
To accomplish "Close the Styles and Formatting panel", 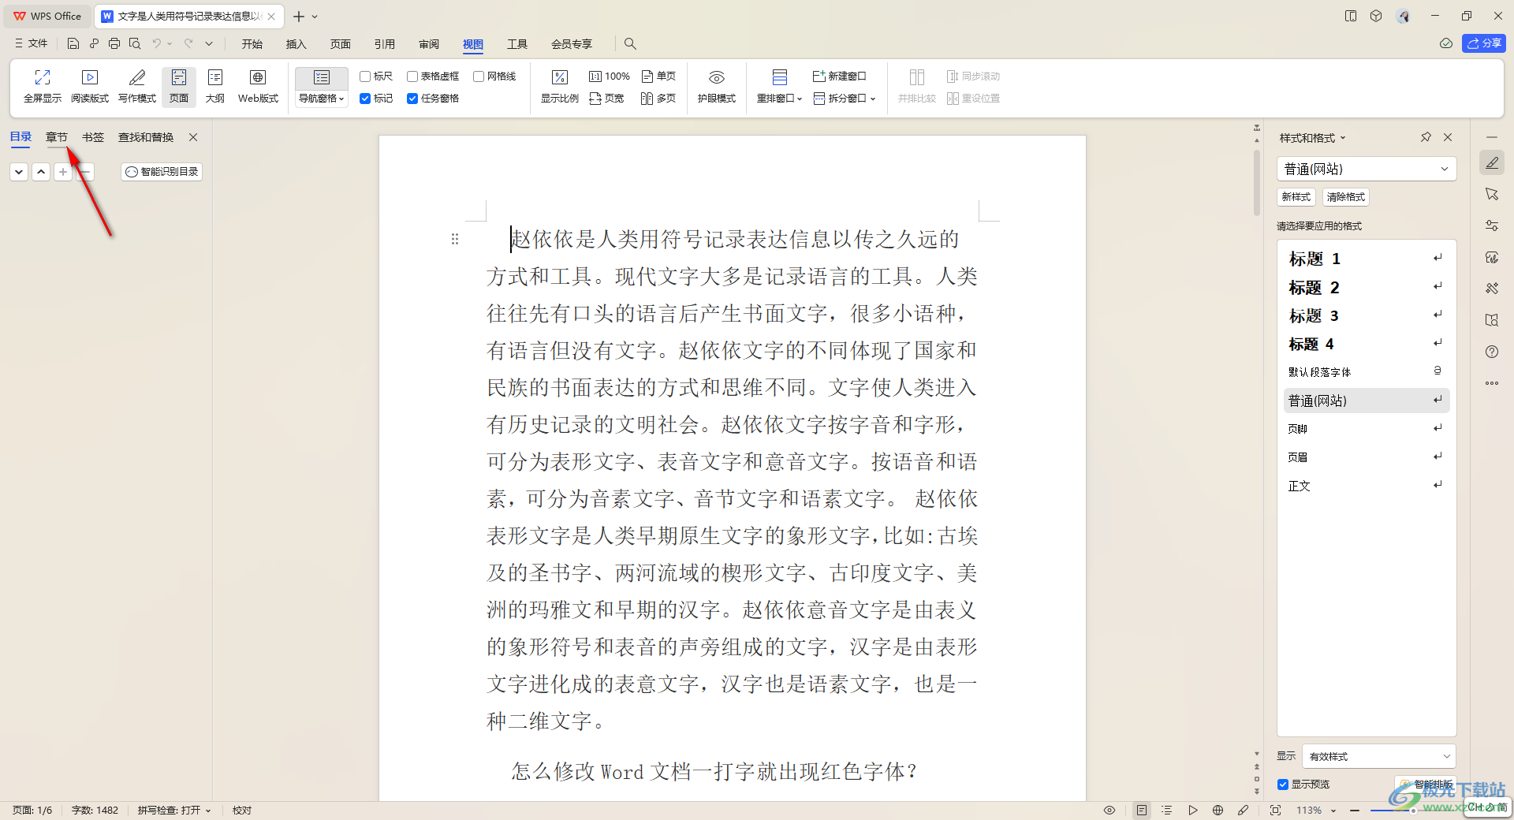I will pyautogui.click(x=1448, y=137).
